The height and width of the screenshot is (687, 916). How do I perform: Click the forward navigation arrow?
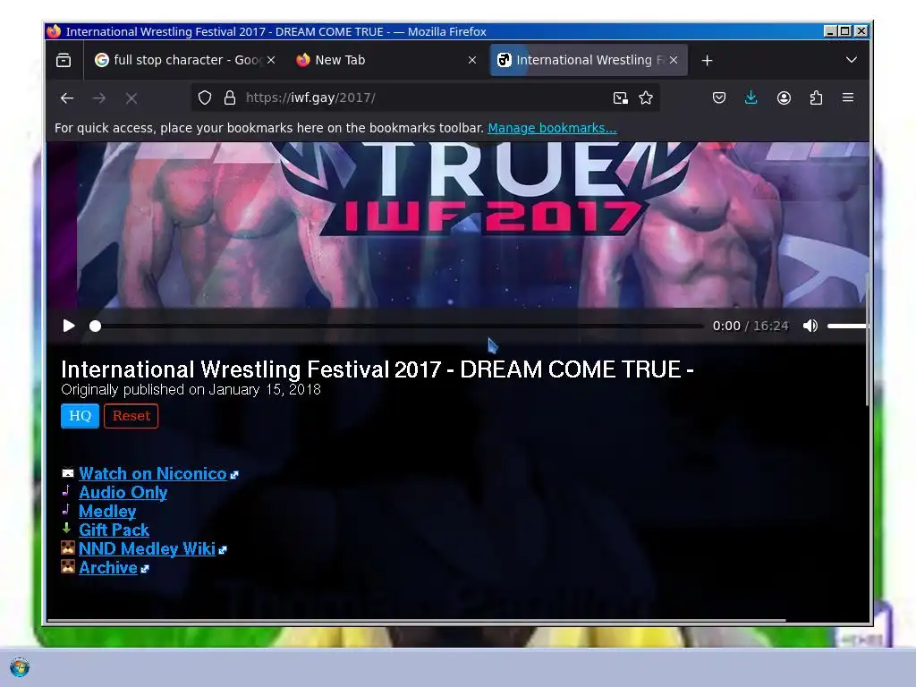99,98
